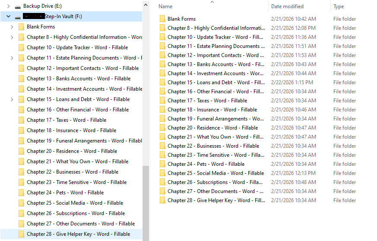Select Chapter 13 - Banks Accounts in tree
The height and width of the screenshot is (241, 377).
79,79
